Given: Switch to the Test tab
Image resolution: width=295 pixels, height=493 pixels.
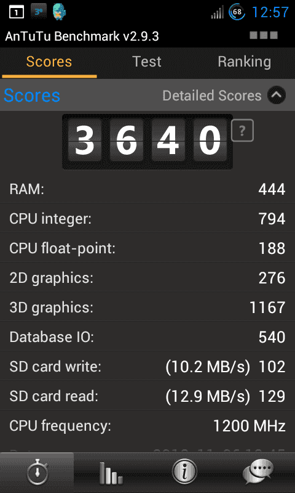Looking at the screenshot, I should (147, 62).
